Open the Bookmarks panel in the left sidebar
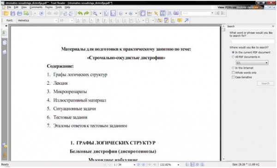The width and height of the screenshot is (277, 168). click(5, 33)
